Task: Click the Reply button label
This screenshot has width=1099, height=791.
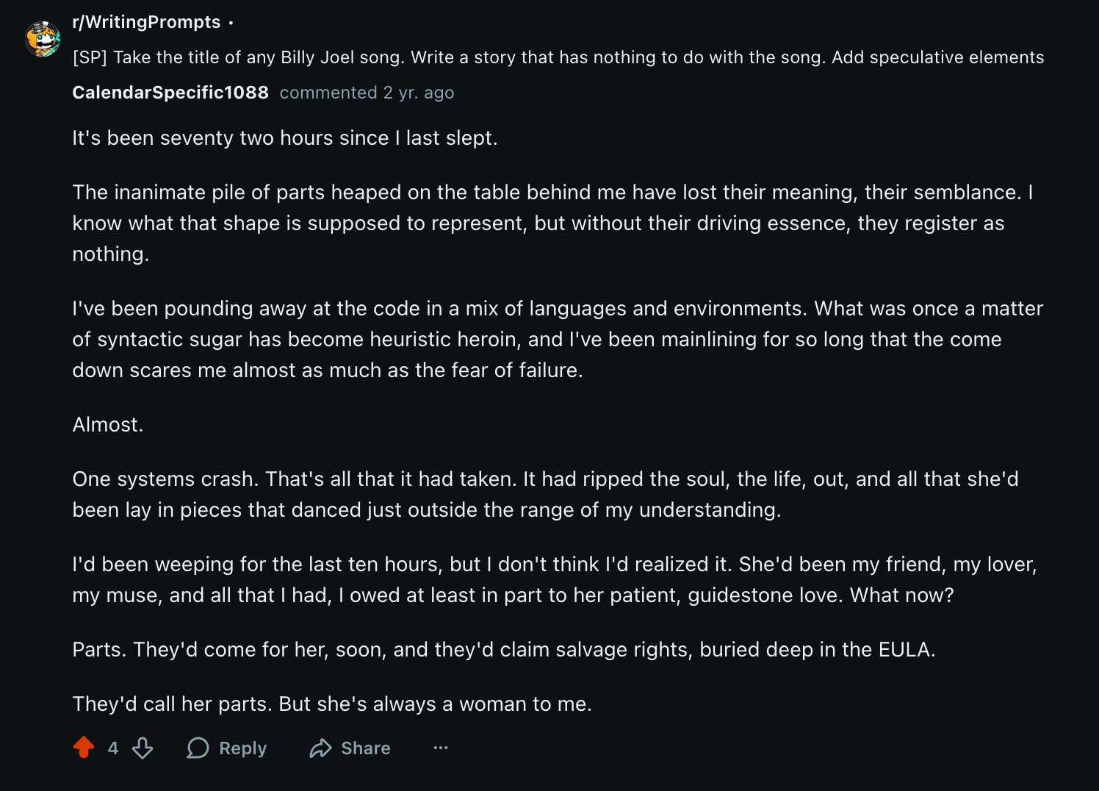Action: pyautogui.click(x=242, y=748)
